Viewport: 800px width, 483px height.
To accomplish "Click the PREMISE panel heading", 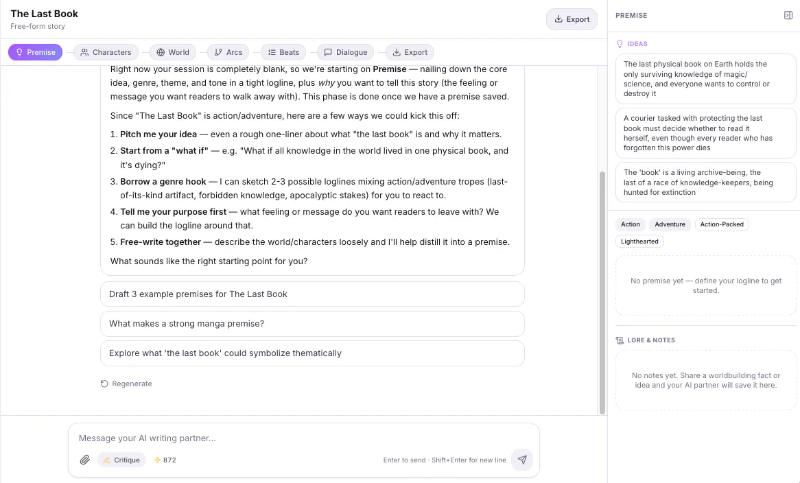I will pyautogui.click(x=631, y=15).
